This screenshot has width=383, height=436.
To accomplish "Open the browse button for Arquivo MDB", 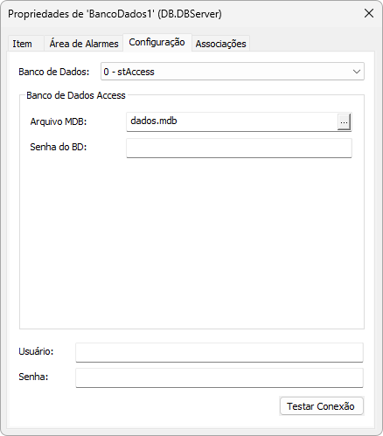I will coord(344,122).
